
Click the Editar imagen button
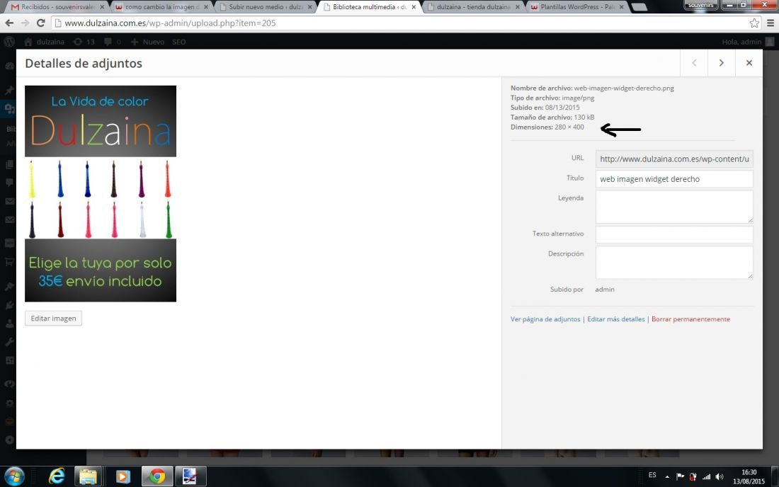(x=53, y=319)
